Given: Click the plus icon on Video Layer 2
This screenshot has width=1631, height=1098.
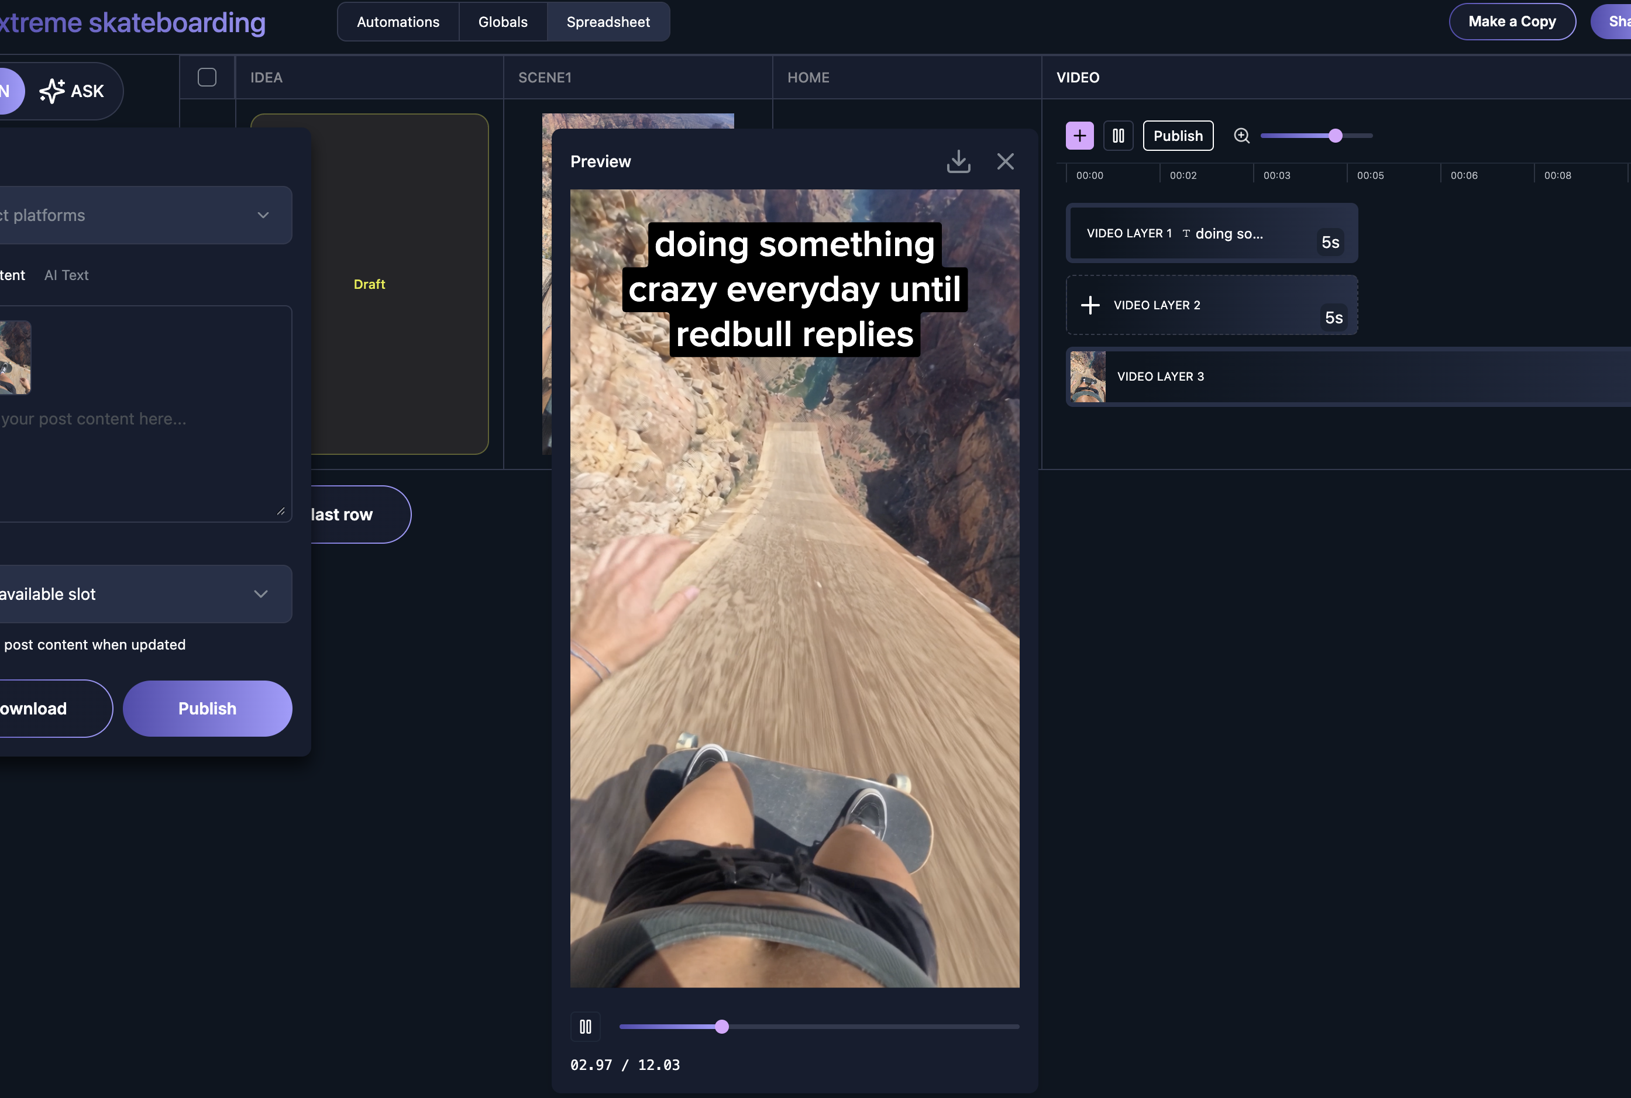Looking at the screenshot, I should coord(1090,305).
